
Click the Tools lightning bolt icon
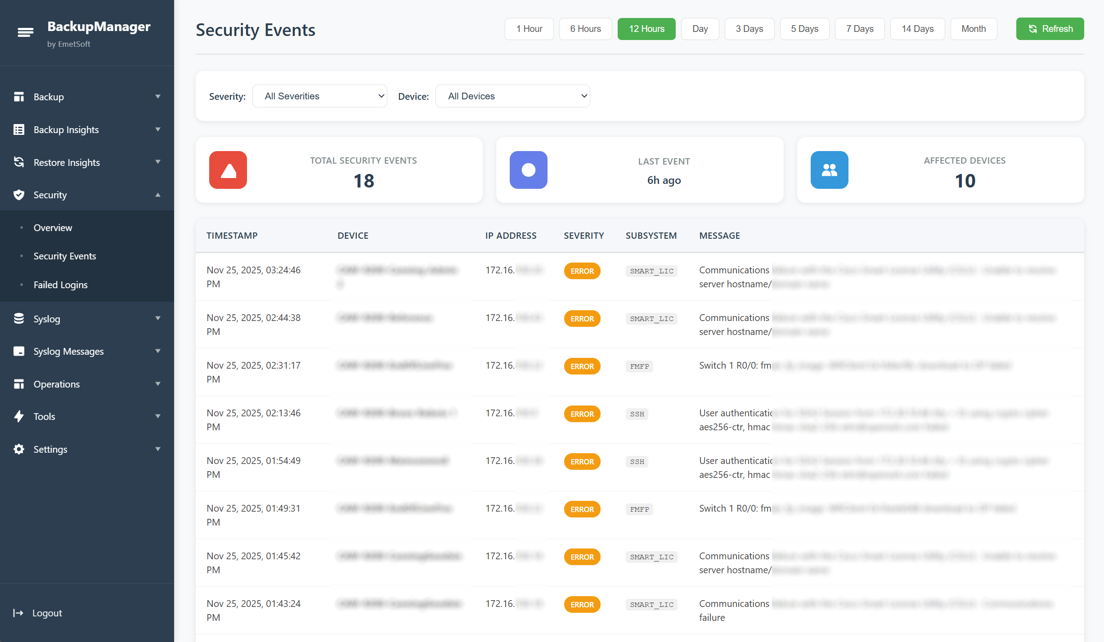click(19, 416)
